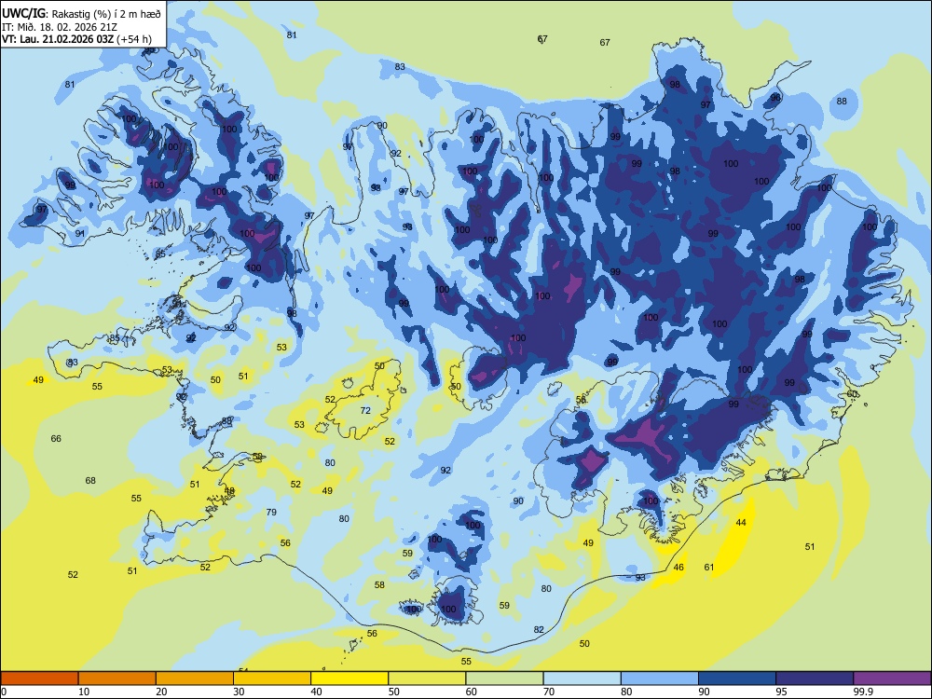Click the orange 10–20 legend swatch

tap(117, 678)
